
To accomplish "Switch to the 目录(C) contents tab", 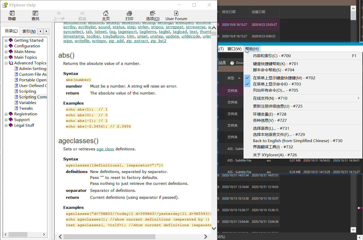I will pyautogui.click(x=11, y=31).
